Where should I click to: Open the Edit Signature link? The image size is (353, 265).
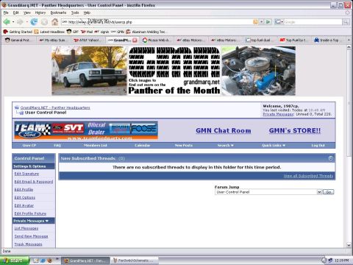click(26, 174)
